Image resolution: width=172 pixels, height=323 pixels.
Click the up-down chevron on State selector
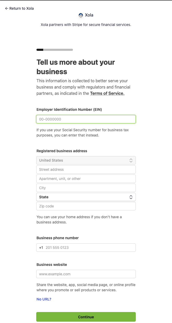[x=131, y=197]
